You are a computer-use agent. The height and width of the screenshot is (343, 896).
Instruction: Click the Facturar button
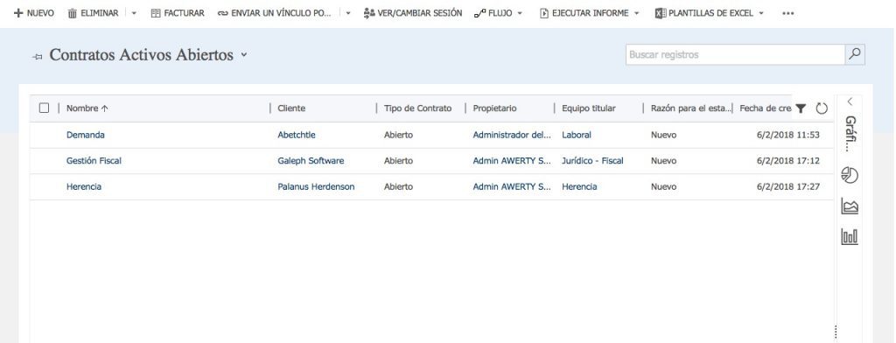(178, 13)
